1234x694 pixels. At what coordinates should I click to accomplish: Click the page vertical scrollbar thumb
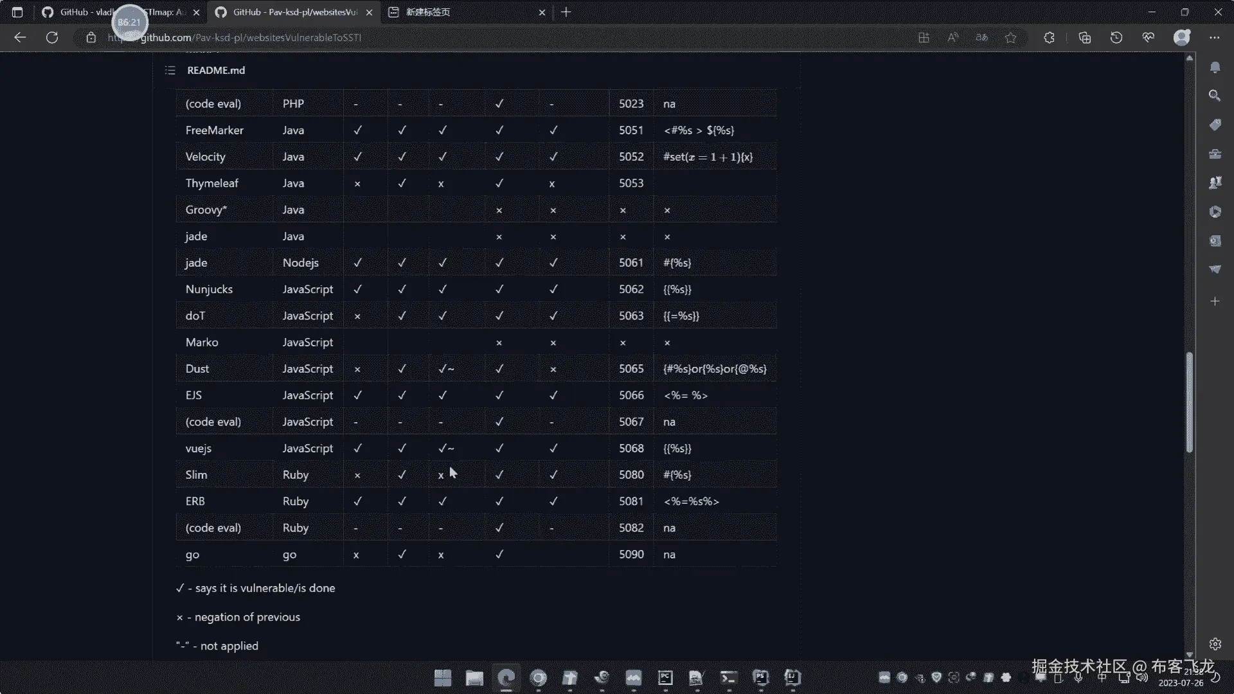tap(1189, 402)
